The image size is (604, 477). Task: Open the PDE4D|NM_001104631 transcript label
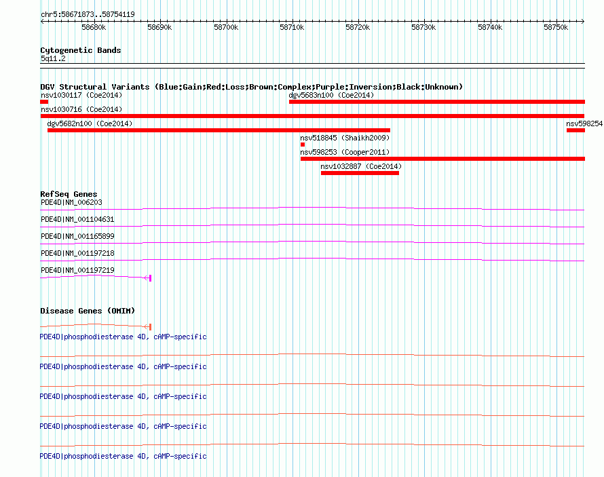click(77, 219)
